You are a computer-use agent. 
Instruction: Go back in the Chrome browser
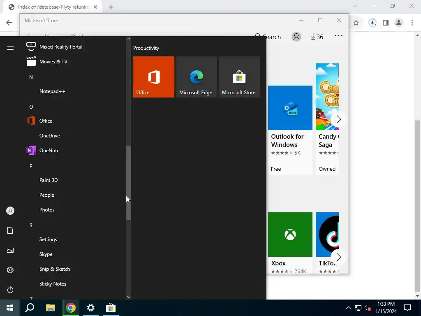click(9, 23)
